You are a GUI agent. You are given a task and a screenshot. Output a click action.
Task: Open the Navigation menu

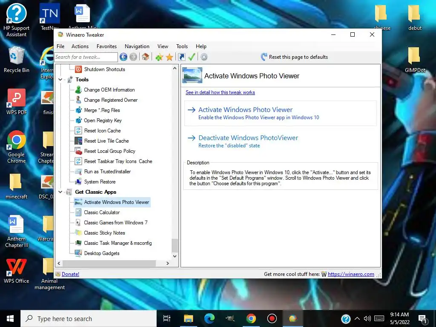[x=137, y=46]
